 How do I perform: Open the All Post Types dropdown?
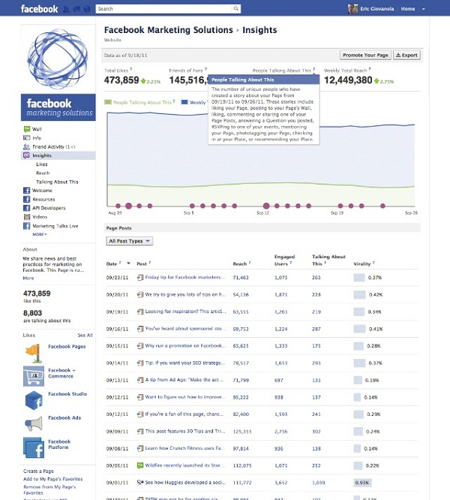click(x=129, y=241)
